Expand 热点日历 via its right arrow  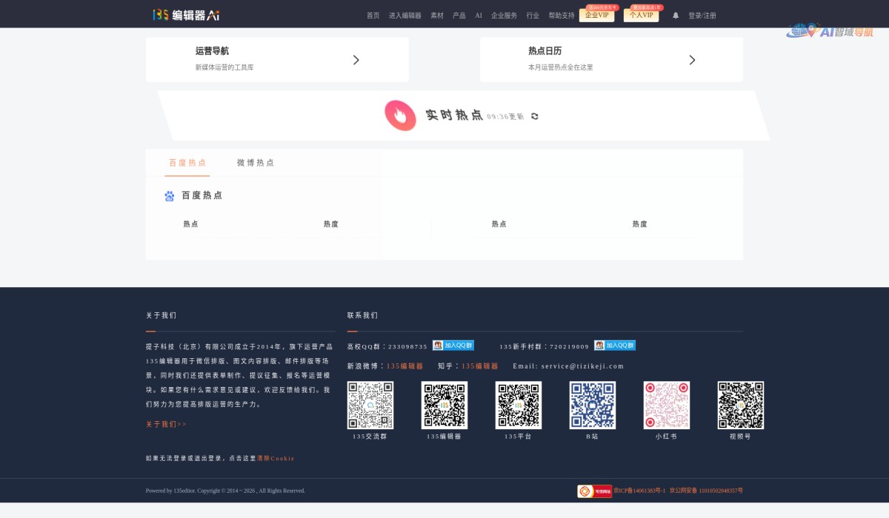692,60
